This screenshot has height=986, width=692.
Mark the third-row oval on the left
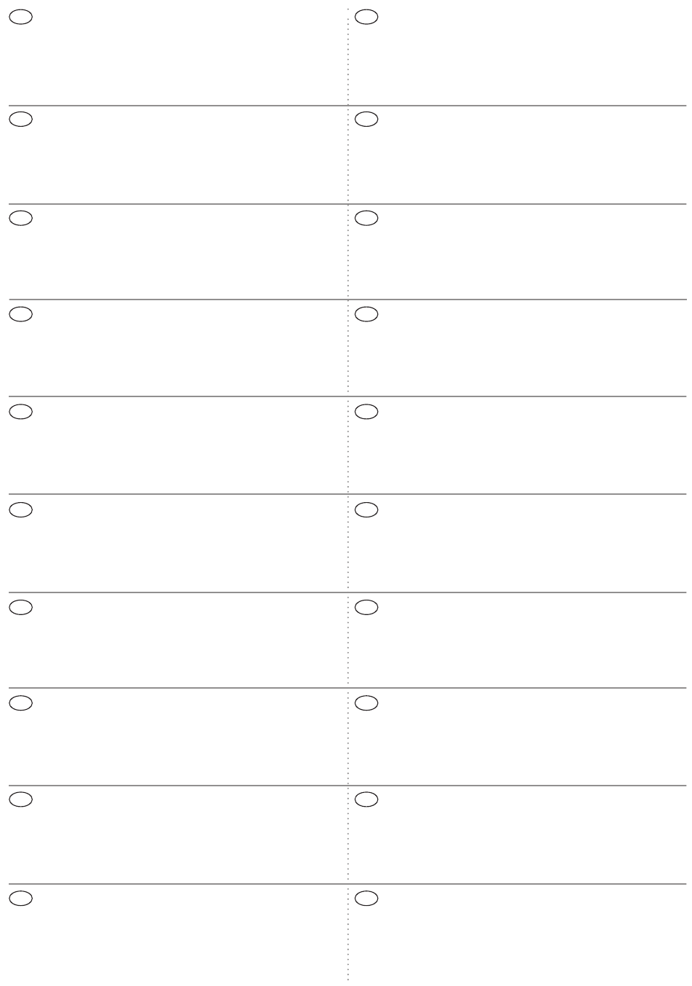tap(21, 217)
